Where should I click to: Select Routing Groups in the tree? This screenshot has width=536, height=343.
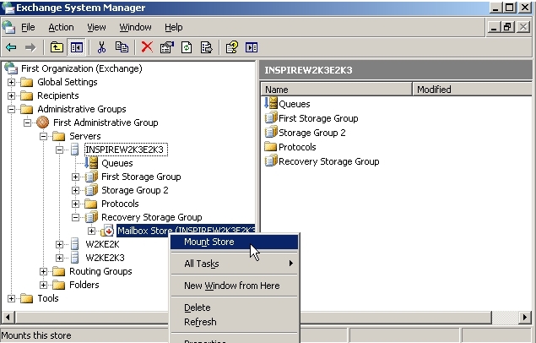(100, 271)
